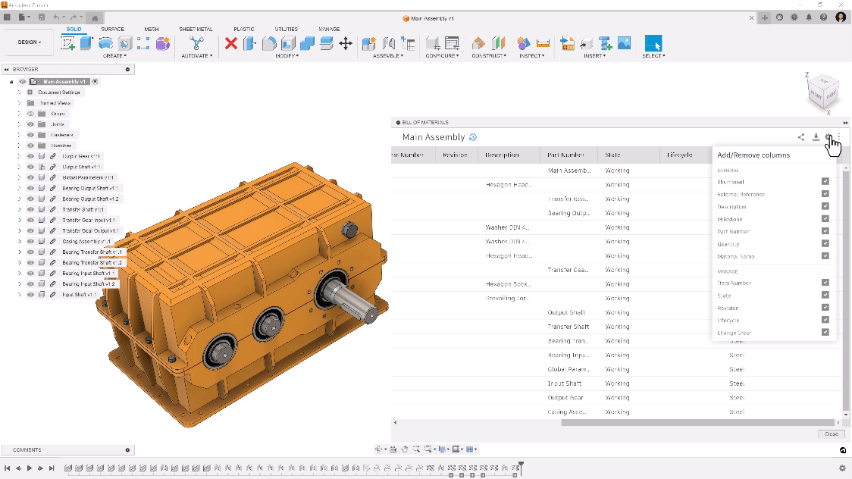Image resolution: width=852 pixels, height=479 pixels.
Task: Click the Close button under the BOM table
Action: pos(832,434)
